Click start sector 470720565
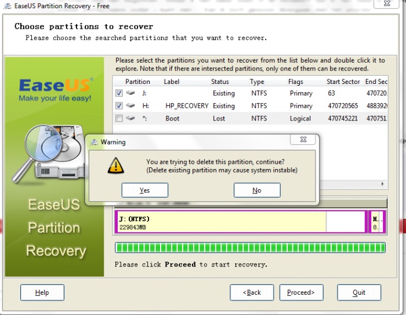Image resolution: width=406 pixels, height=315 pixels. (x=343, y=106)
